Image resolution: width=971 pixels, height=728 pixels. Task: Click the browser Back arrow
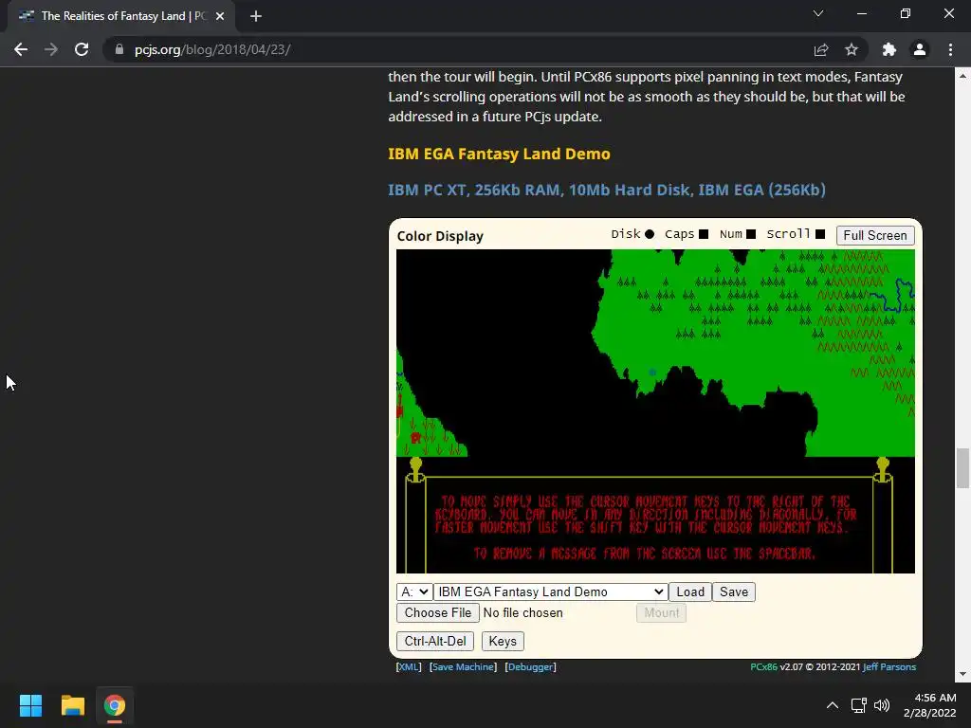pos(21,49)
